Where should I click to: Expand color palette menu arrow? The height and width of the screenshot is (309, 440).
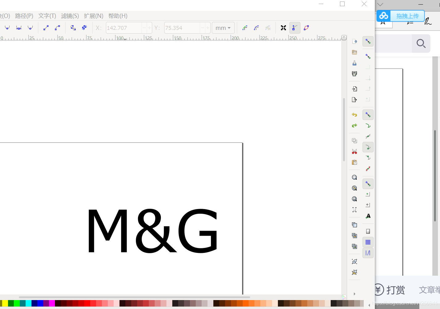click(x=369, y=305)
